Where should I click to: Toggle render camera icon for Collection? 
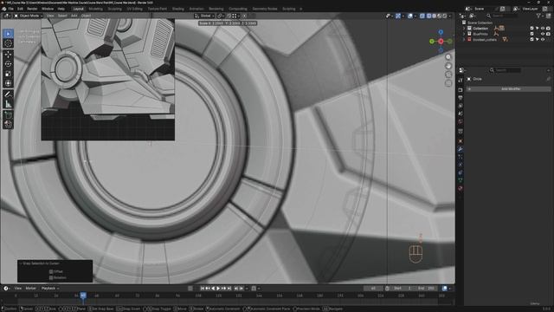click(x=548, y=29)
